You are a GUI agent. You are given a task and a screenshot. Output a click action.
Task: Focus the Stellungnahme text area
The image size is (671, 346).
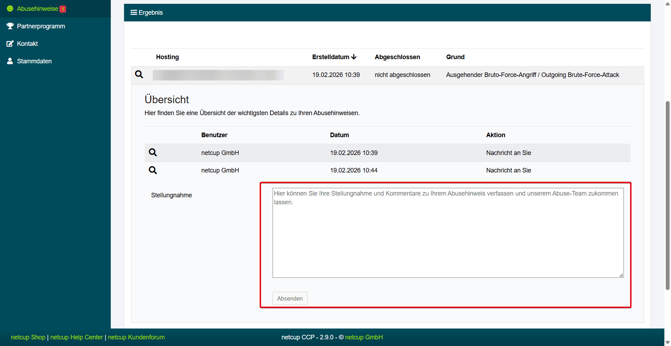pyautogui.click(x=448, y=233)
